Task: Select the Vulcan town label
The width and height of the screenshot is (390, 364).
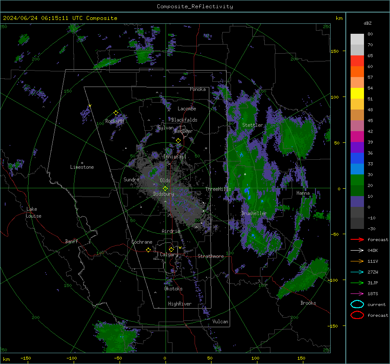Action: click(220, 322)
